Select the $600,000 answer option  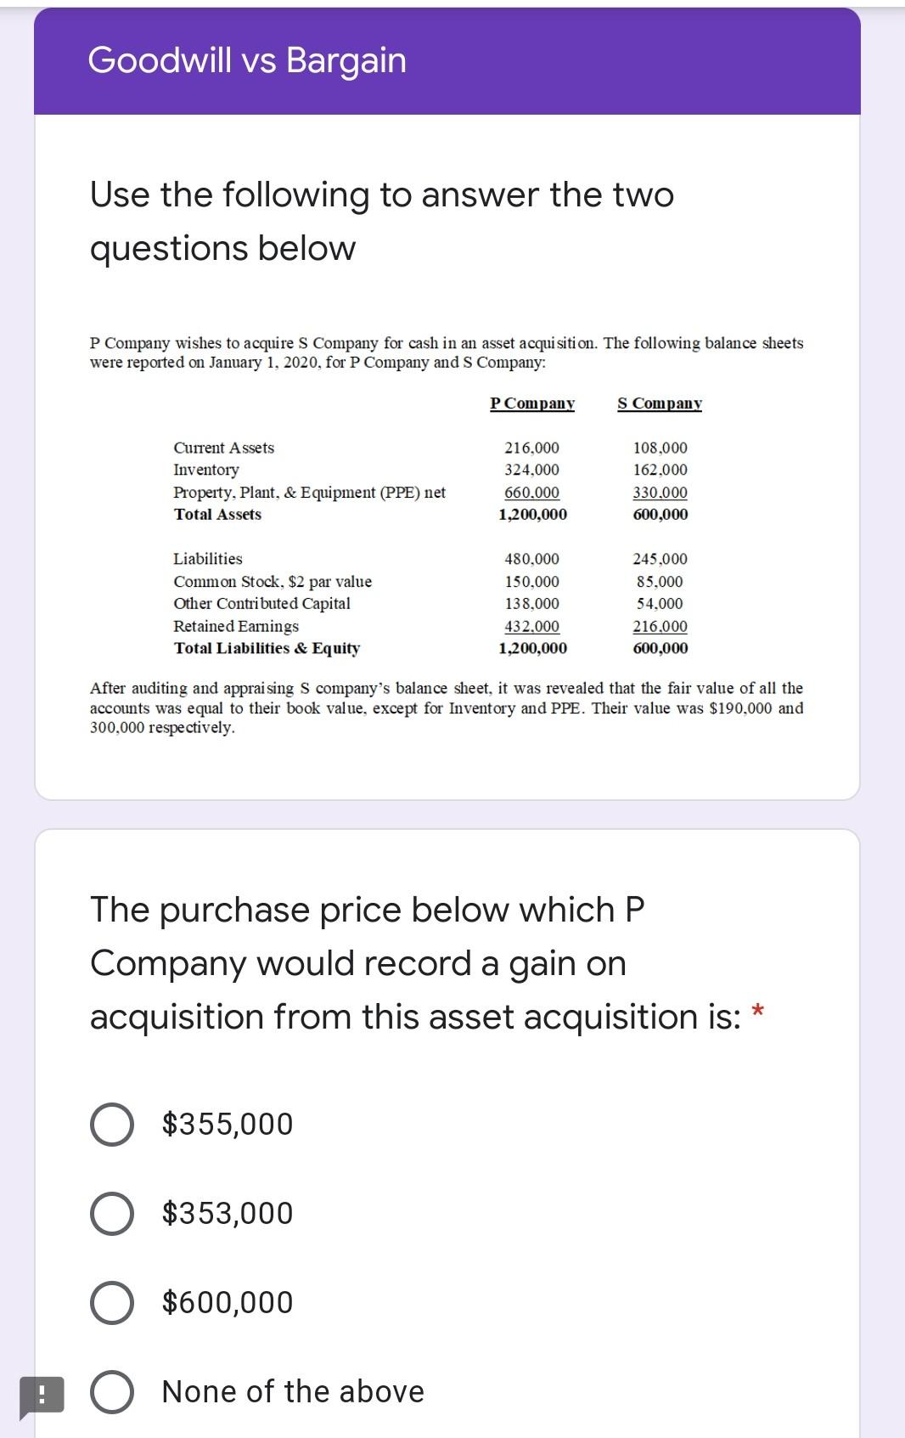(114, 1302)
